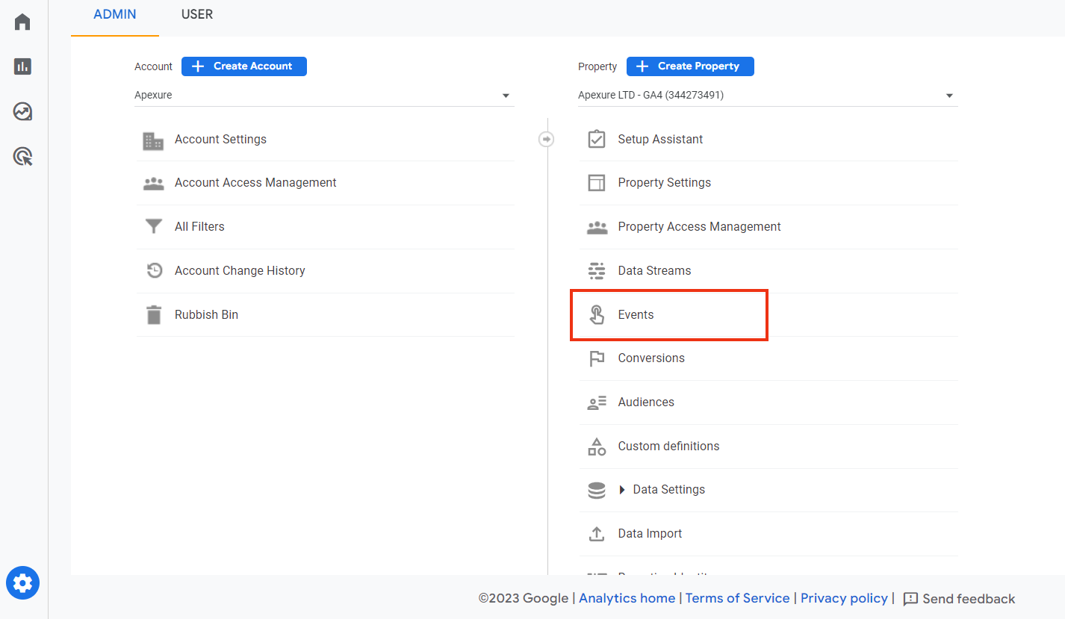Click the Conversions flag icon

[x=597, y=358]
